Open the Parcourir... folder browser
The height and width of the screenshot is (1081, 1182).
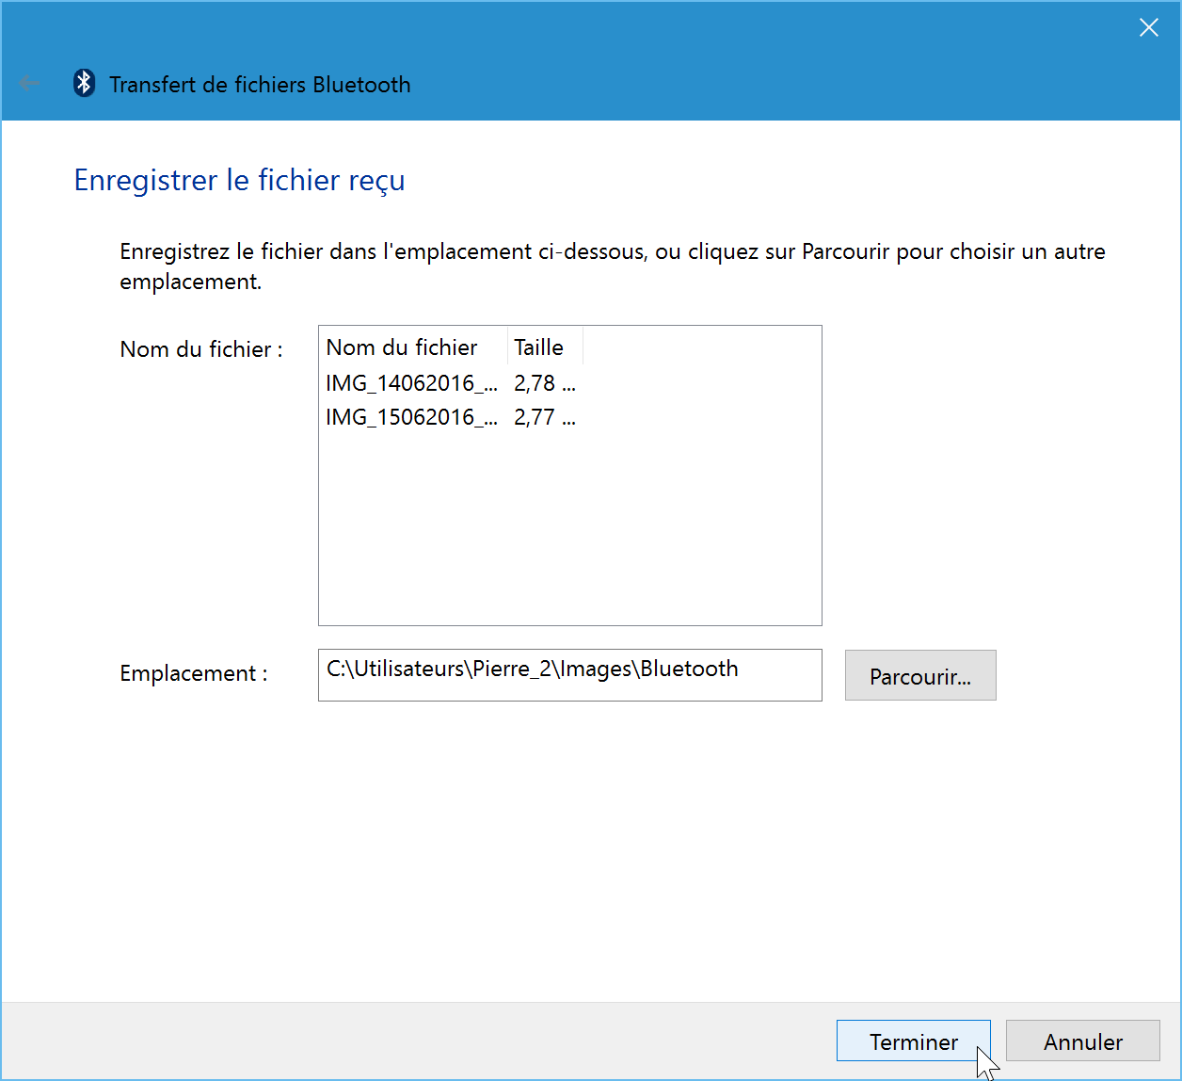pos(920,676)
